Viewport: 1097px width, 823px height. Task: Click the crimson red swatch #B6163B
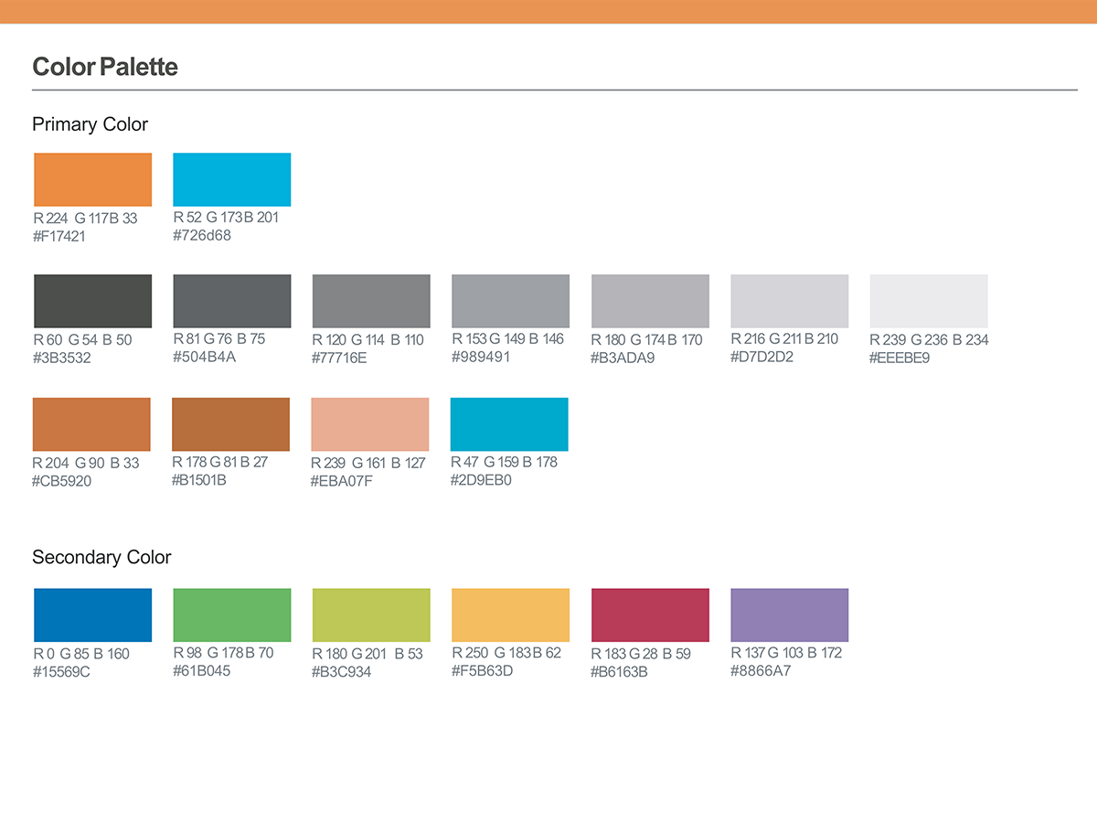tap(650, 615)
